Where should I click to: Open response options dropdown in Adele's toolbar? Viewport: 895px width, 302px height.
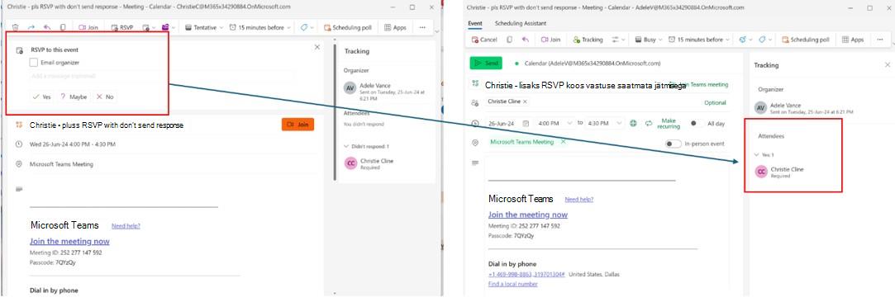tap(618, 40)
